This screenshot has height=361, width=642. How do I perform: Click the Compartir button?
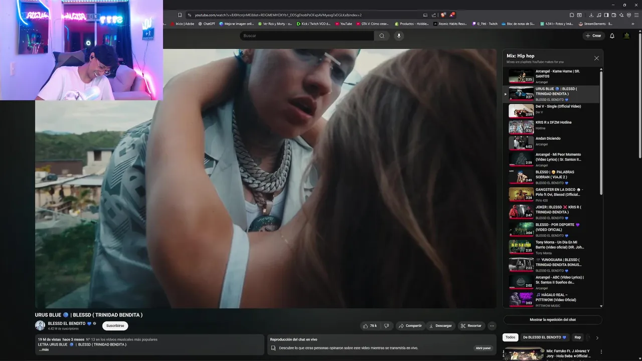410,326
